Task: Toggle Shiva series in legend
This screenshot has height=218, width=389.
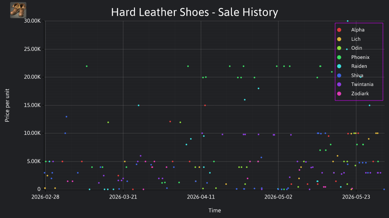Action: 350,75
